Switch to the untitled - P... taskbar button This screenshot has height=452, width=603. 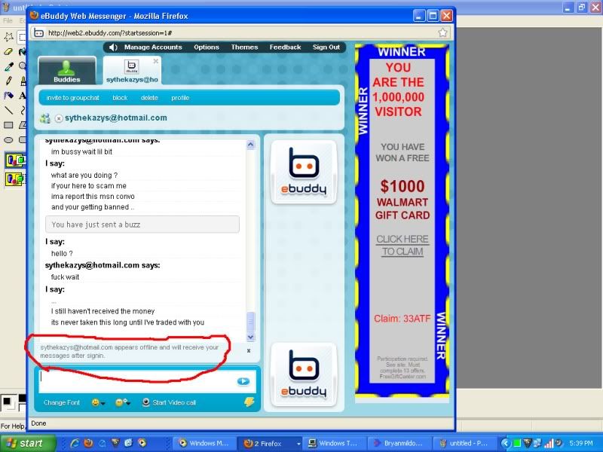point(464,443)
